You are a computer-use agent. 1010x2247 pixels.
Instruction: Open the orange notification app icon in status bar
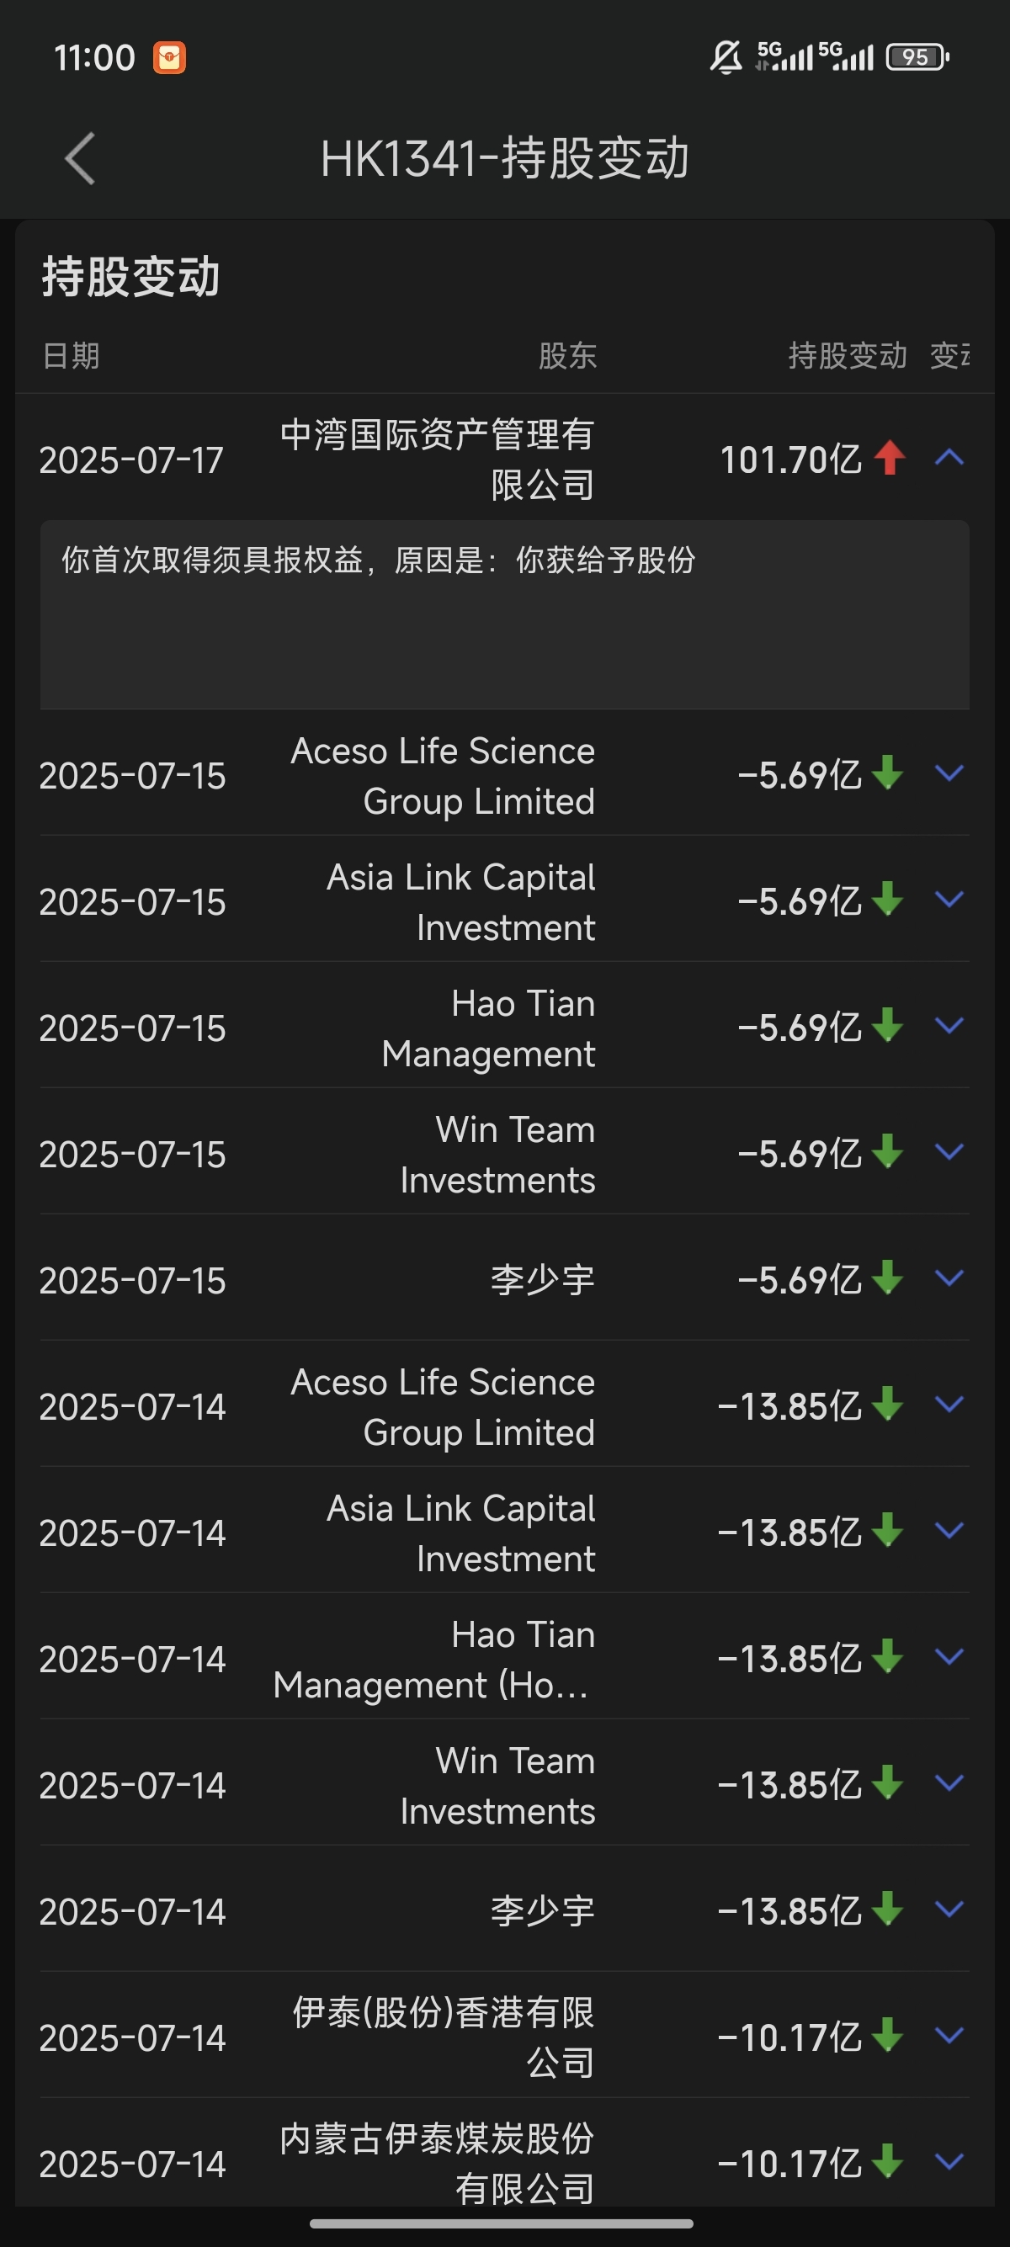click(169, 57)
